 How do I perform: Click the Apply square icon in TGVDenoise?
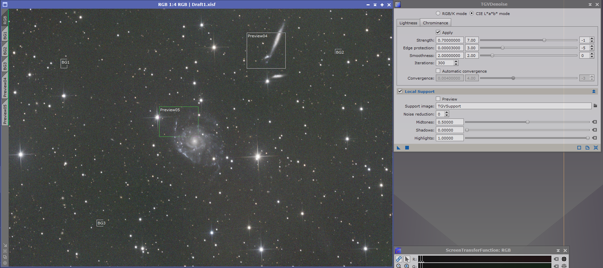[x=407, y=148]
